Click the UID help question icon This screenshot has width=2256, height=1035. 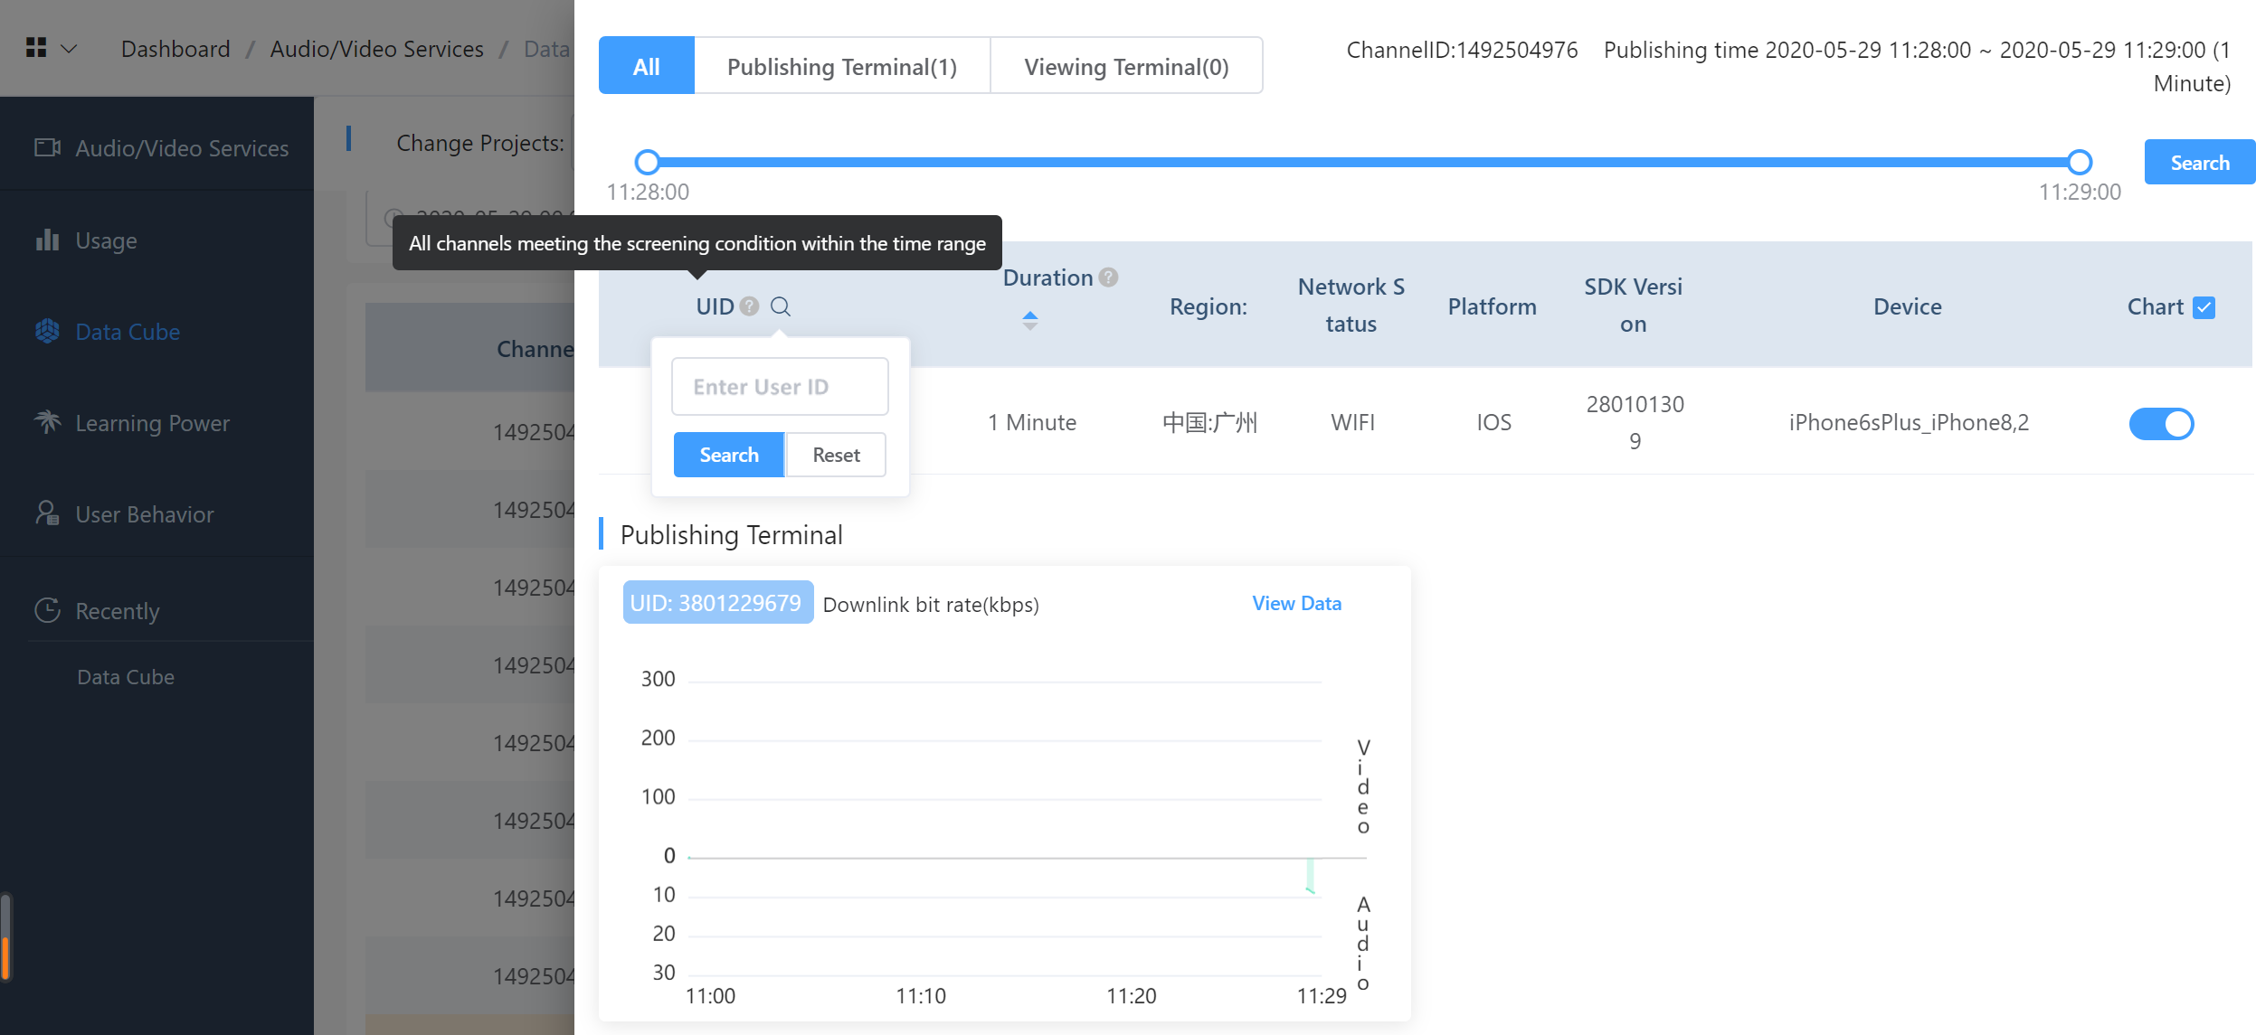[x=749, y=306]
